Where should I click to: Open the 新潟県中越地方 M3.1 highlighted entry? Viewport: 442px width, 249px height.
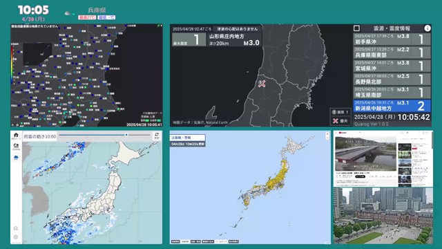point(392,106)
